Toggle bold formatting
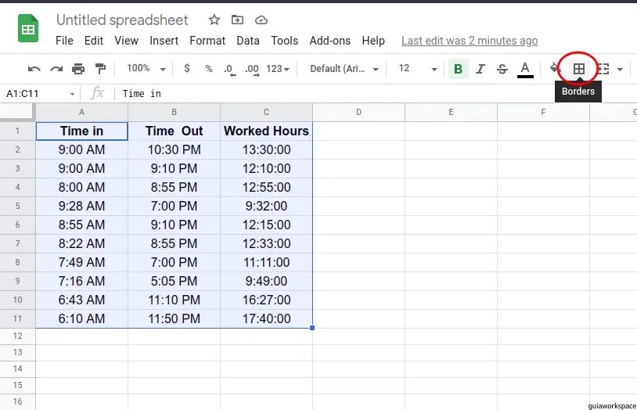The image size is (637, 410). coord(458,69)
